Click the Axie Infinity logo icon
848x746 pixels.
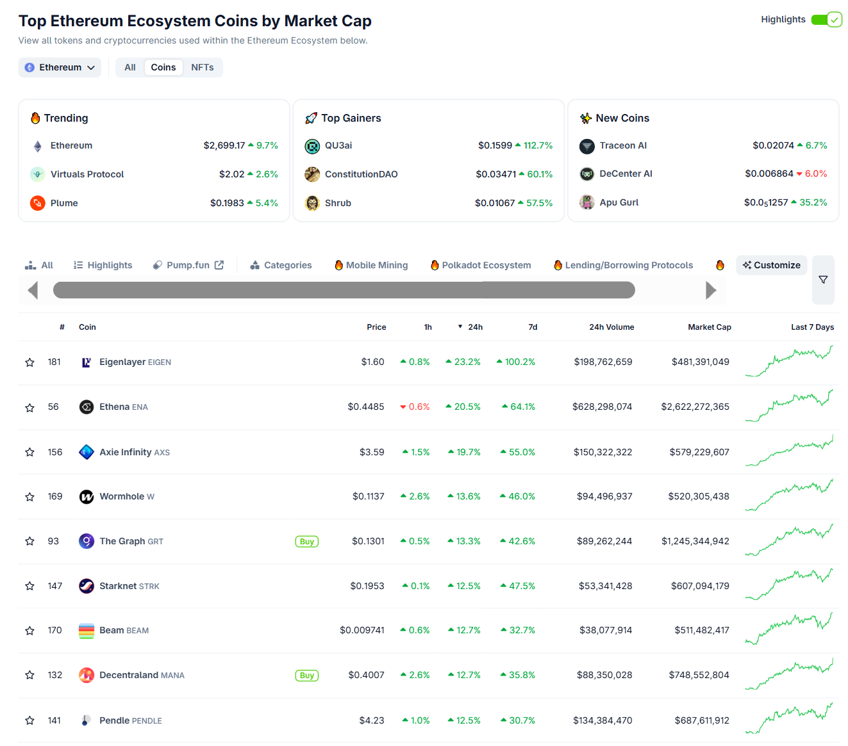[87, 452]
